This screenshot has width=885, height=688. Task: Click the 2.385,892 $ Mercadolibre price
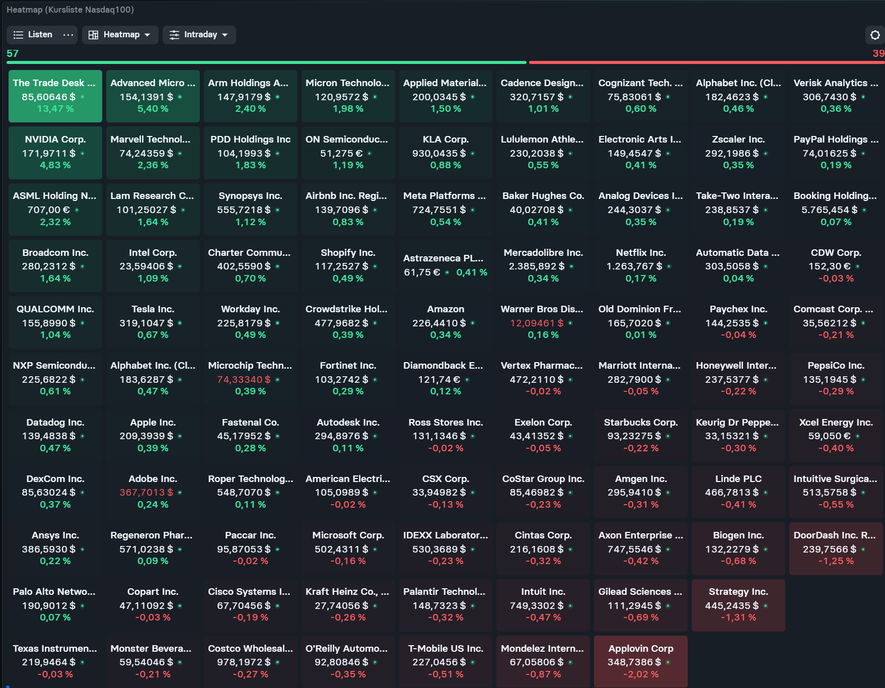[537, 266]
